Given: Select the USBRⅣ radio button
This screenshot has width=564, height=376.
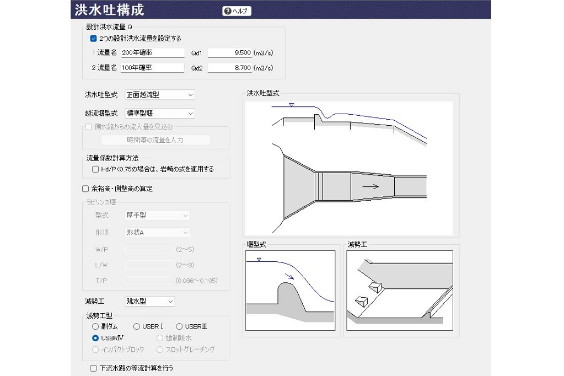Looking at the screenshot, I should tap(95, 338).
